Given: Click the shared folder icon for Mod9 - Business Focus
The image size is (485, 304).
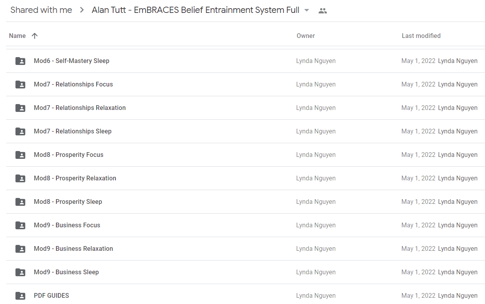Looking at the screenshot, I should pos(20,225).
